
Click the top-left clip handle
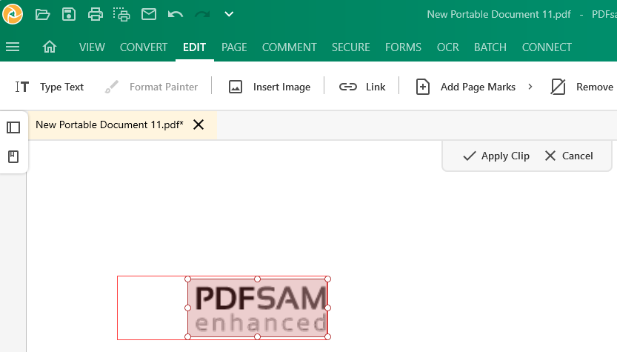[187, 279]
